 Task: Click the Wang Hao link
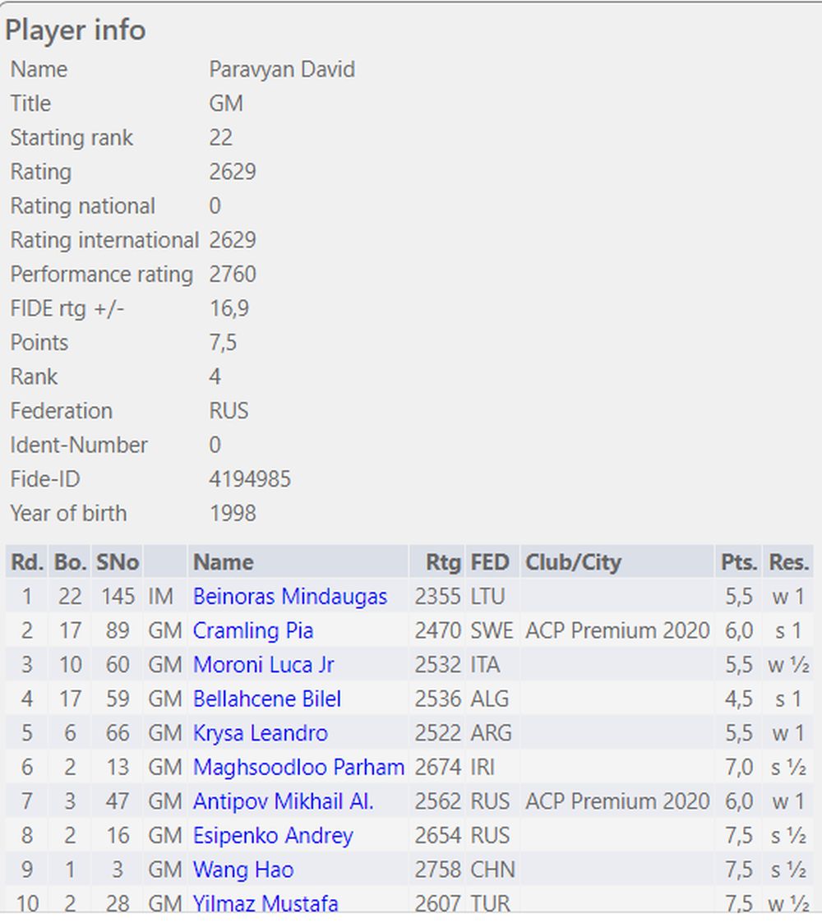(x=242, y=870)
